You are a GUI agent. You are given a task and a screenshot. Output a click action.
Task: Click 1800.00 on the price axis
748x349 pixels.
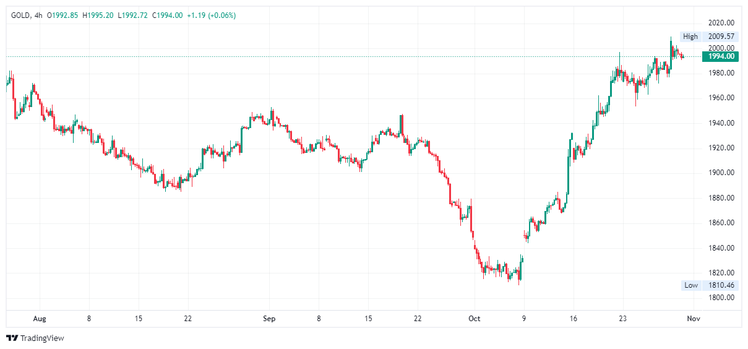coord(721,298)
